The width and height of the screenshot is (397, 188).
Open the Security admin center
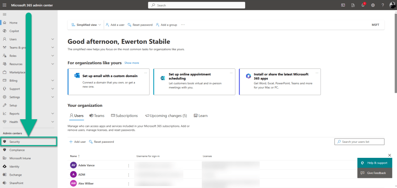coord(15,142)
